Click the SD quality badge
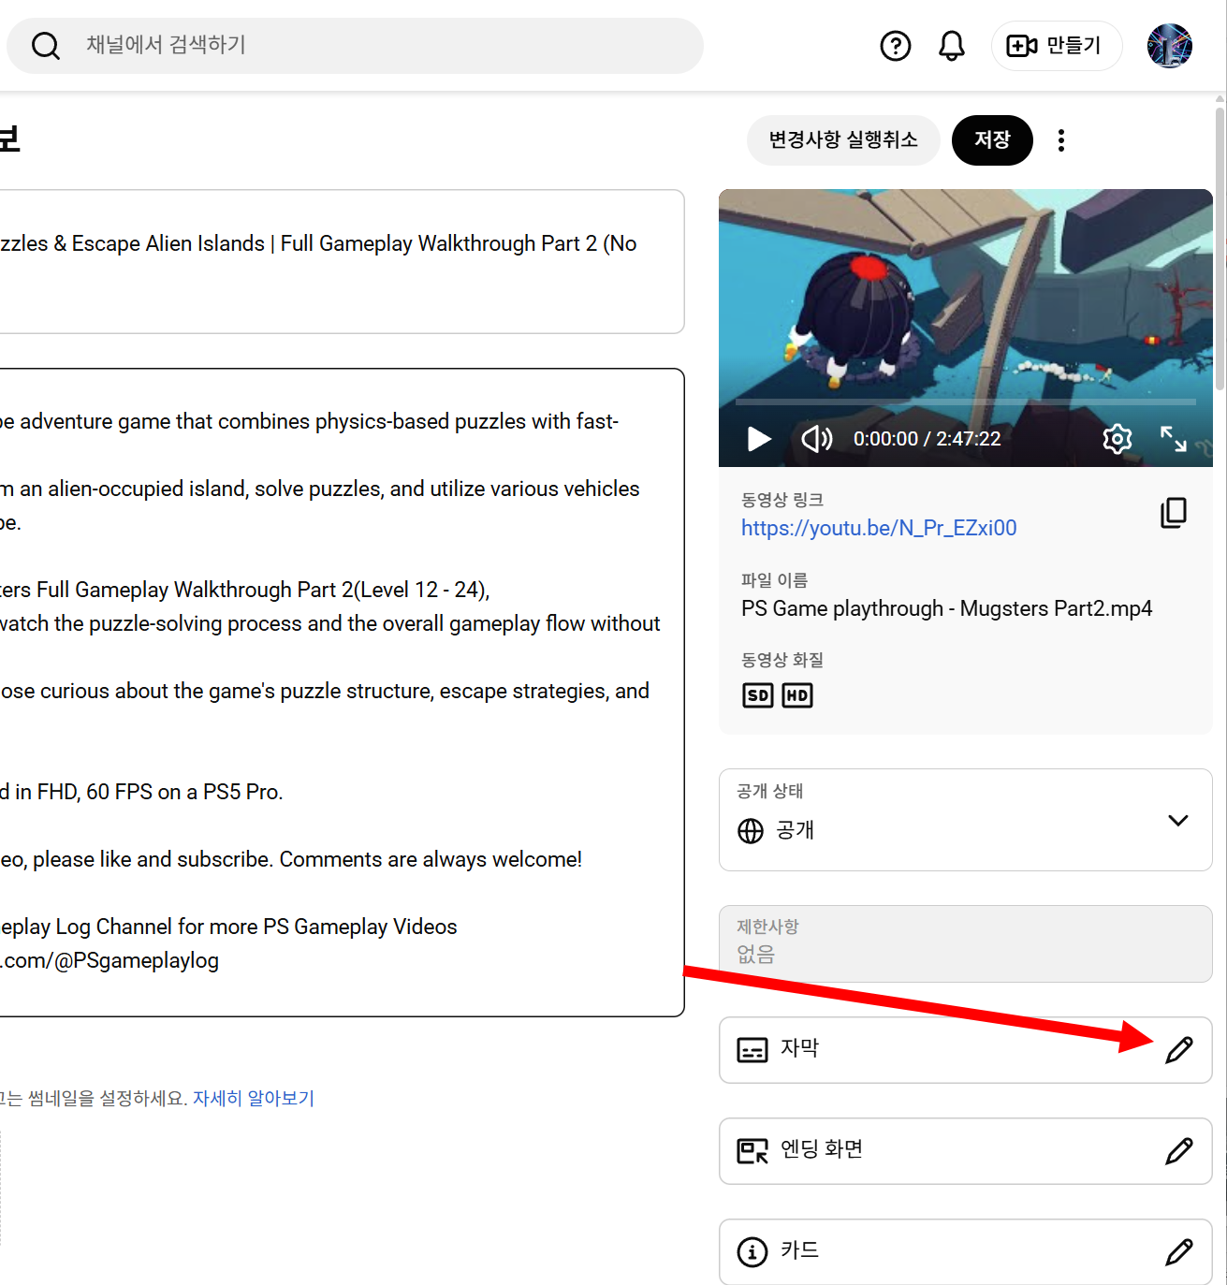This screenshot has width=1227, height=1285. (x=758, y=695)
